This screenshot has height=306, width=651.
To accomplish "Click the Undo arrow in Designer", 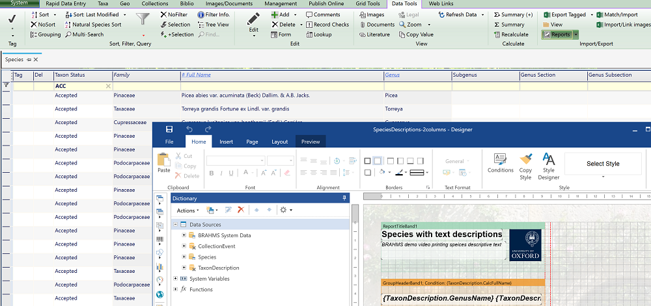I will 189,129.
